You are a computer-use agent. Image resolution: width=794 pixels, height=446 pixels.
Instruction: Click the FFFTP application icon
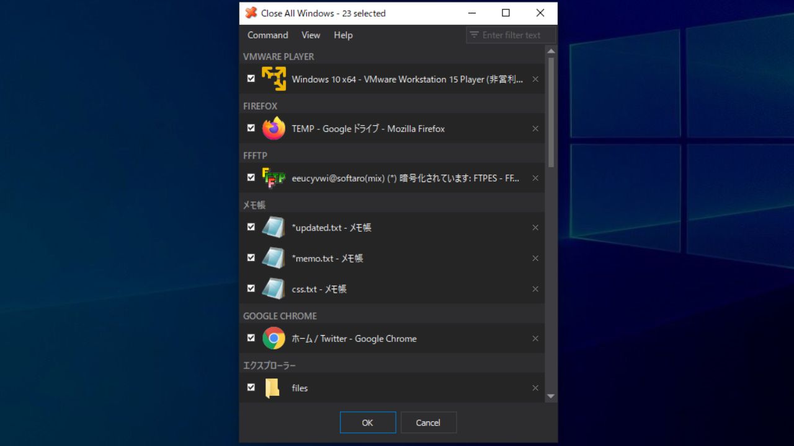[274, 178]
